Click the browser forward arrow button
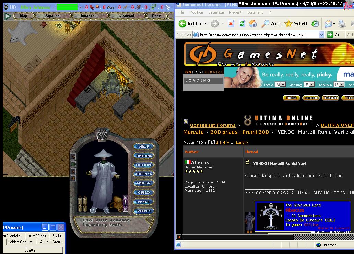Viewport: 354px width, 254px height. point(215,24)
